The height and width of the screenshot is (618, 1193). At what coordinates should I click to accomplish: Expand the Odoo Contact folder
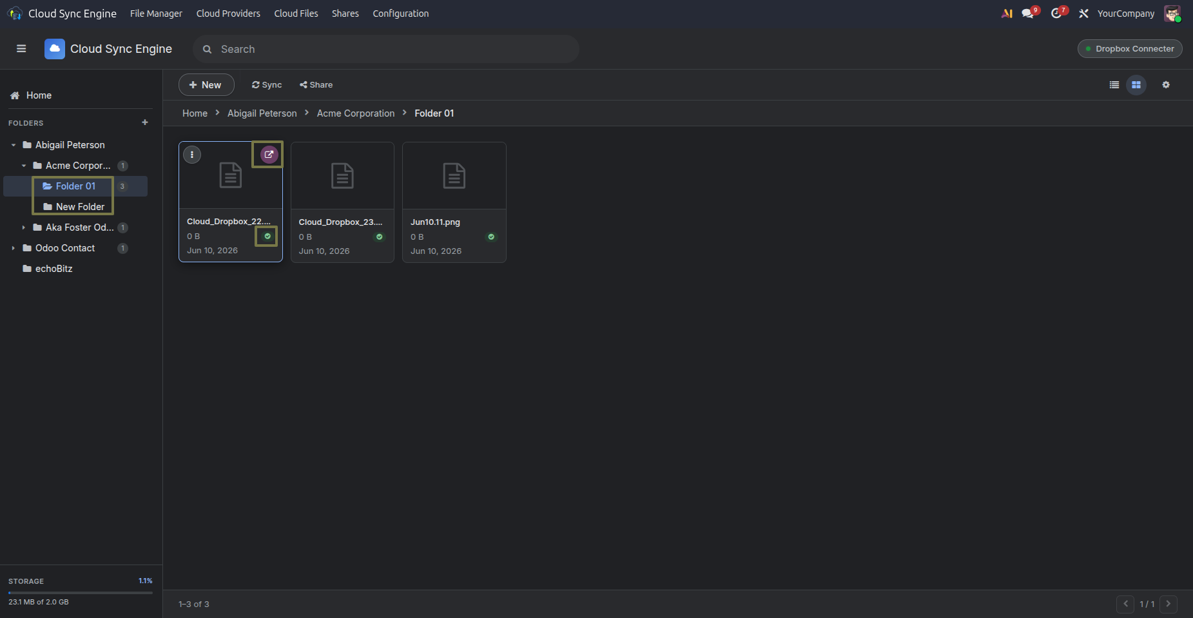click(14, 248)
